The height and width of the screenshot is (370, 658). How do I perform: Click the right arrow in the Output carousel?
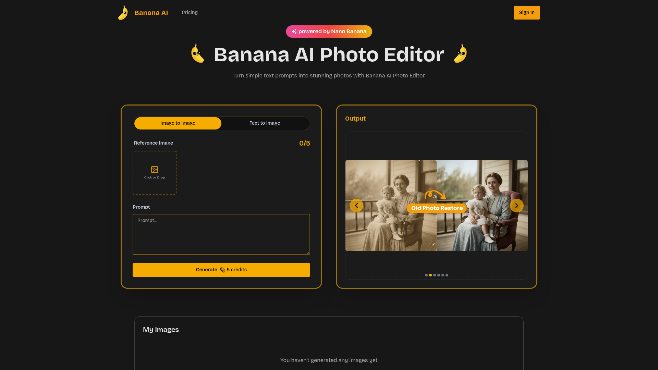point(517,205)
